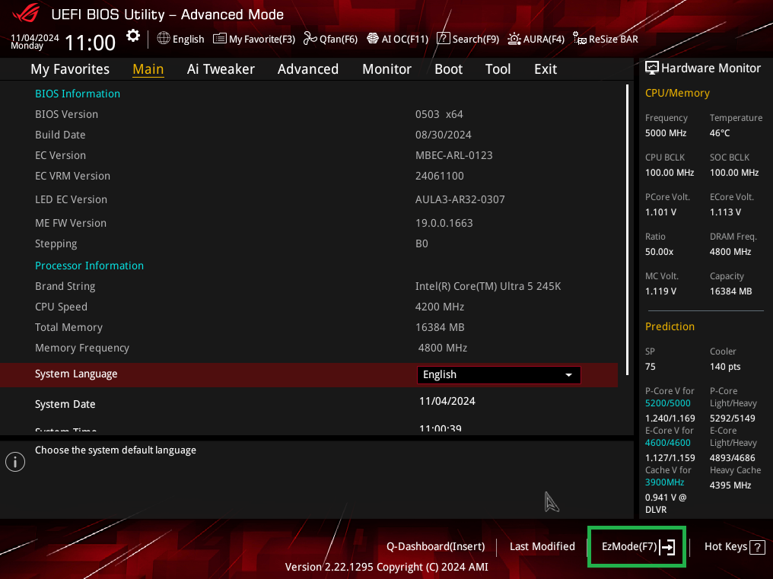Click the main panel vertical scrollbar

click(628, 228)
